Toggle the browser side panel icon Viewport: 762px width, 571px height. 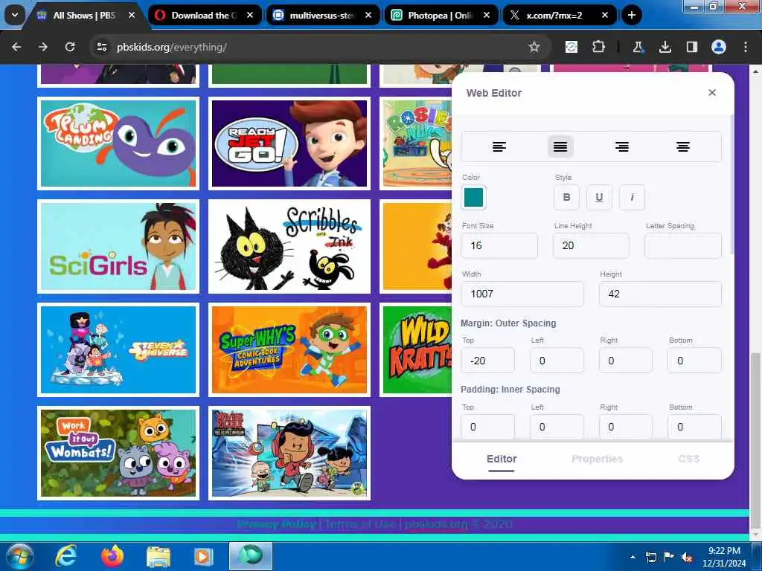click(691, 47)
